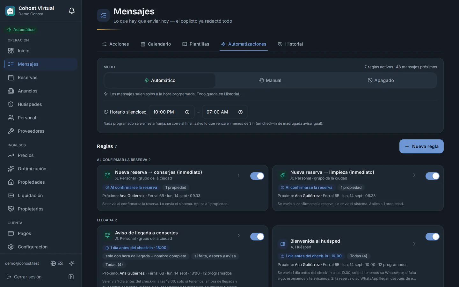Create a Nueva regla
459x287 pixels.
(421, 146)
